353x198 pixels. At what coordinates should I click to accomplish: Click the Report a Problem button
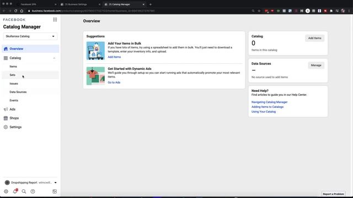333,194
